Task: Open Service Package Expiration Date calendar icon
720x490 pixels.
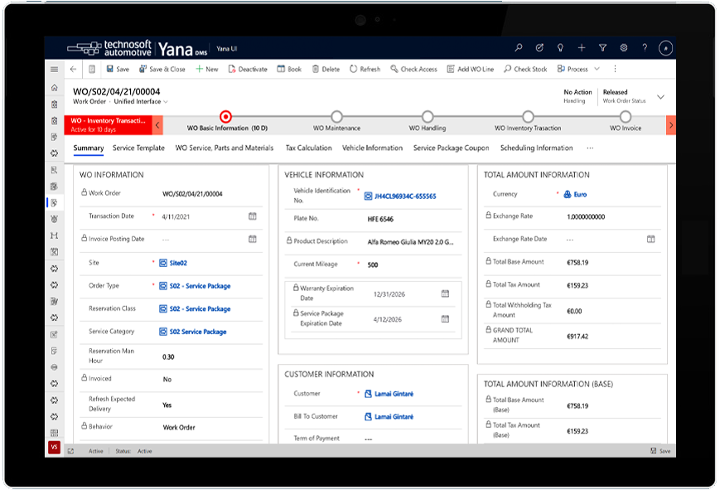Action: (445, 319)
